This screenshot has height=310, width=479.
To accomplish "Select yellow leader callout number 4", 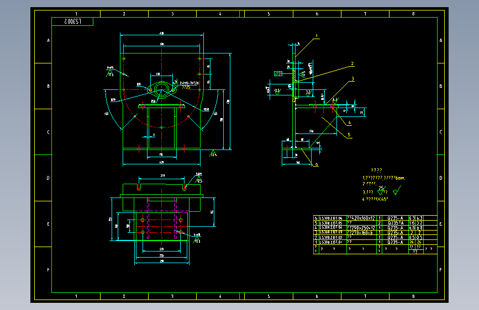I will 350,122.
